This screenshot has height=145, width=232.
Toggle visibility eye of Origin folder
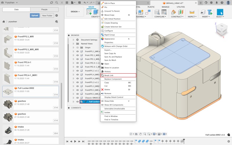pyautogui.click(x=77, y=47)
